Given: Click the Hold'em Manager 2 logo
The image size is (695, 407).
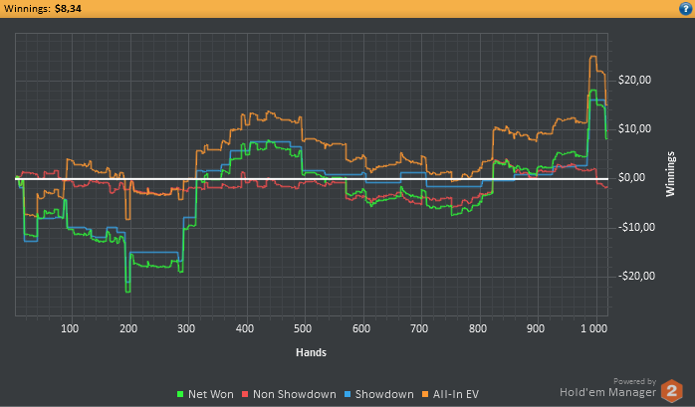Looking at the screenshot, I should [x=671, y=391].
